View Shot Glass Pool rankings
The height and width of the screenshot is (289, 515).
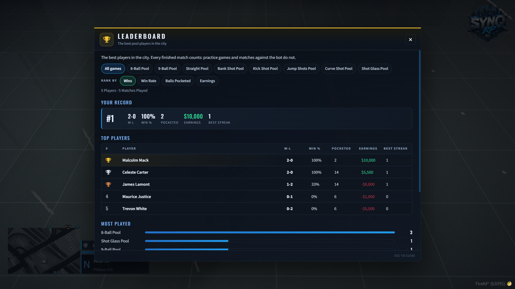point(375,69)
